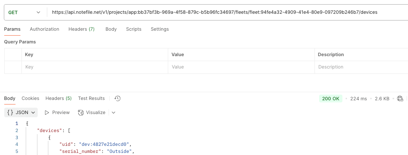
Task: Click the response history clock icon
Action: 118,99
